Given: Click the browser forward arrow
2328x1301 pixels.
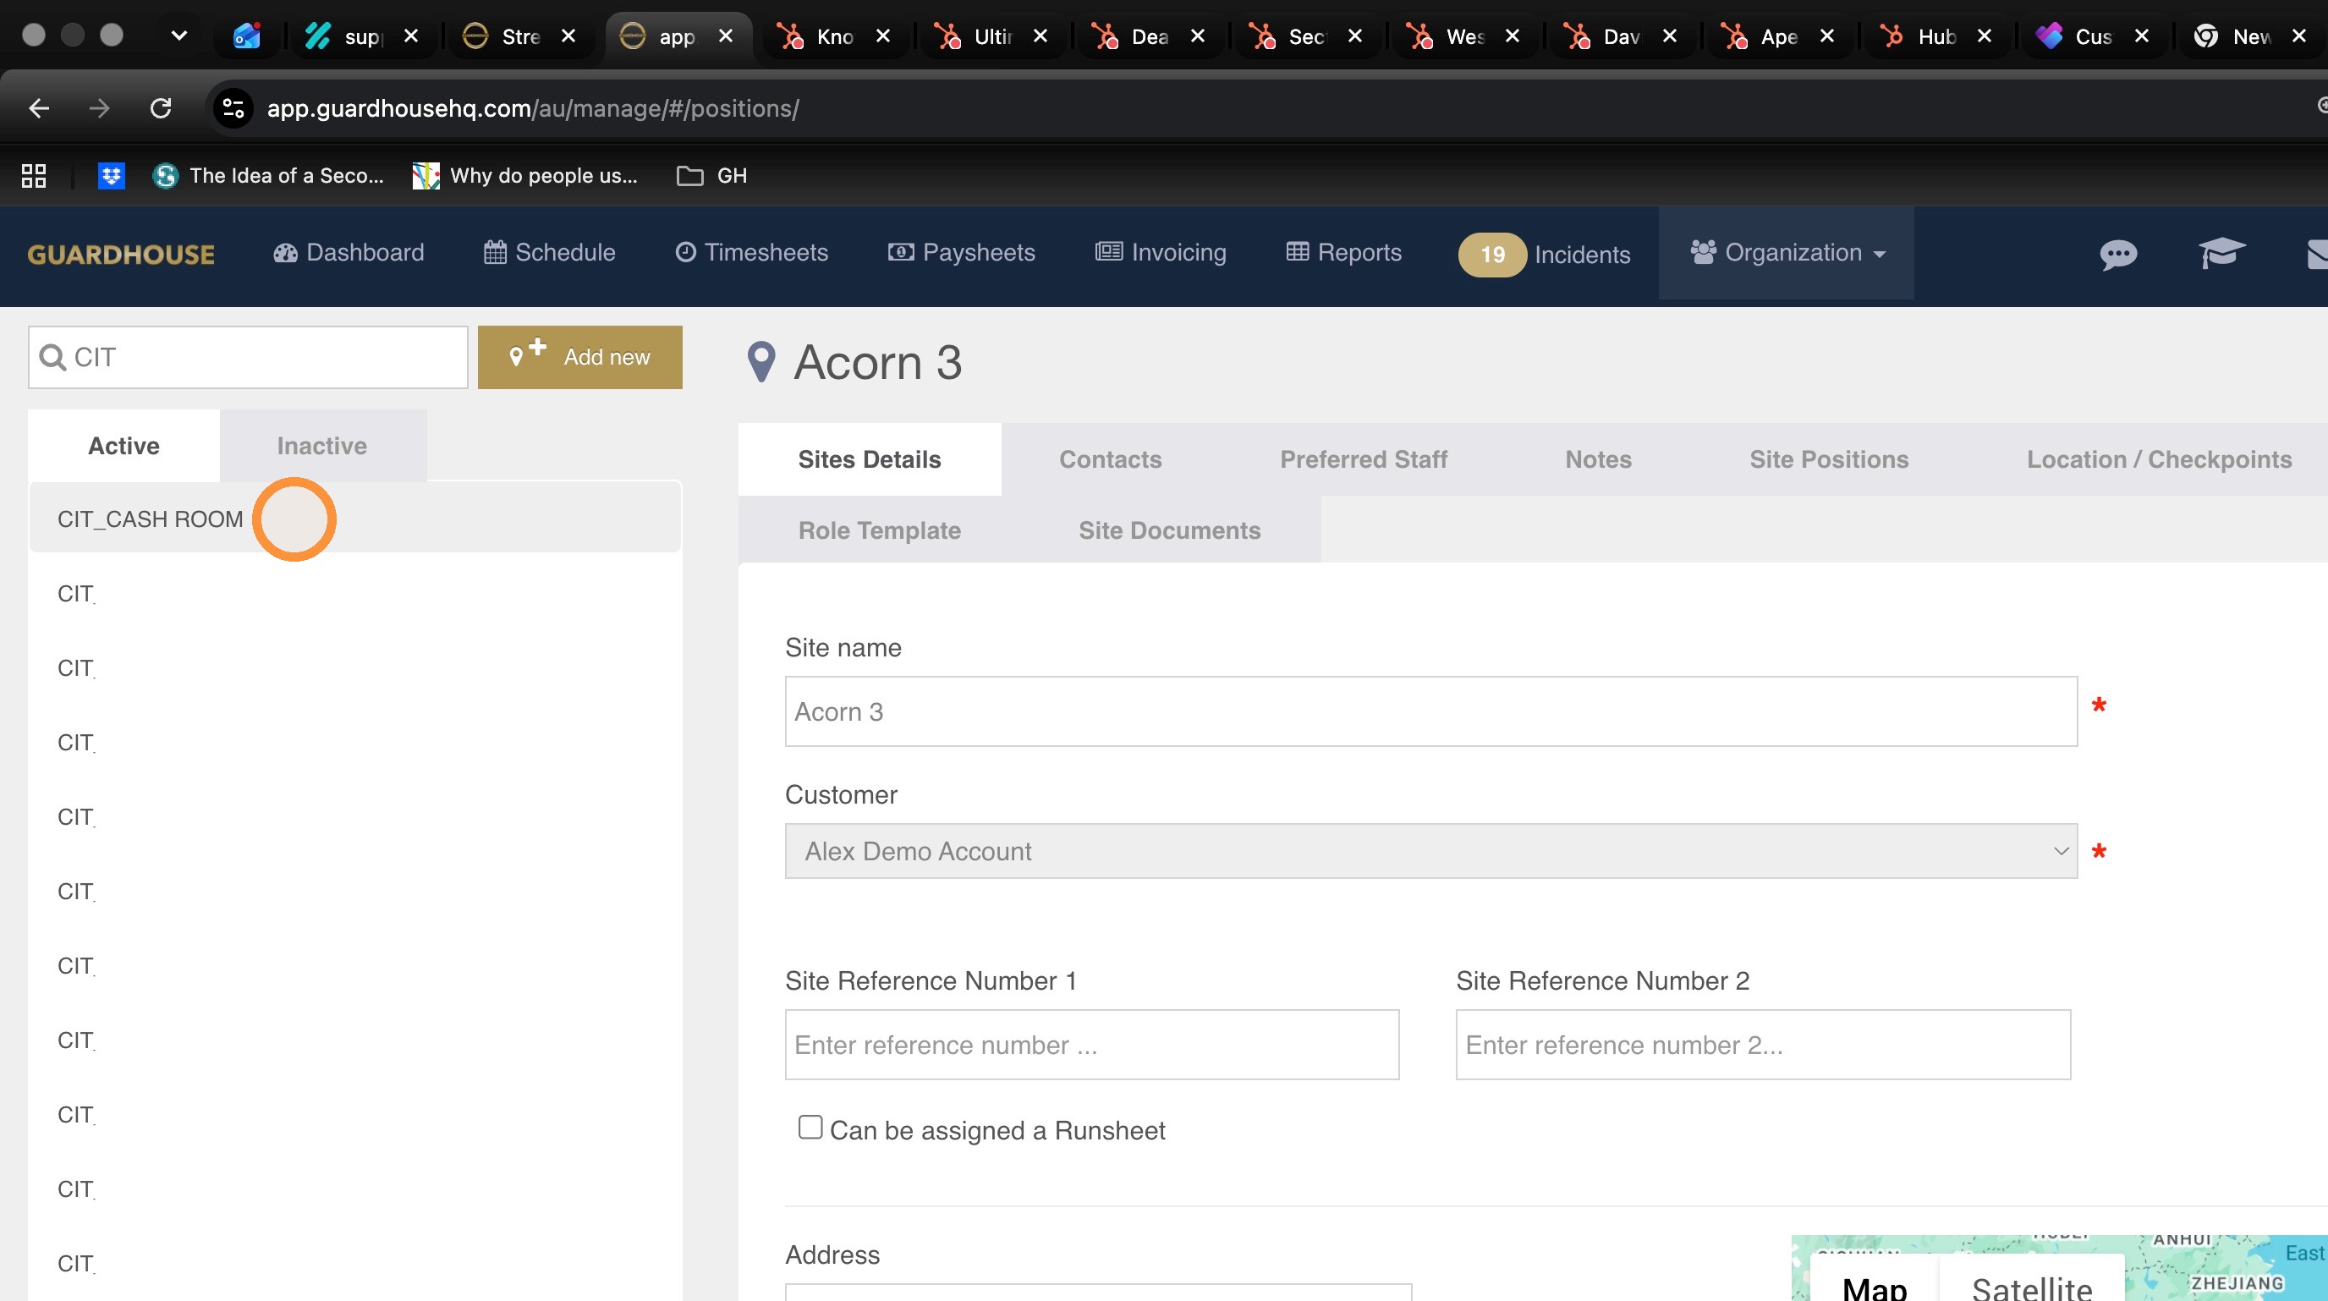Looking at the screenshot, I should pyautogui.click(x=100, y=108).
